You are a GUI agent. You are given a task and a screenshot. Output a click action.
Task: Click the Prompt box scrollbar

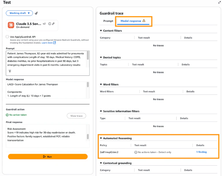pyautogui.click(x=88, y=55)
